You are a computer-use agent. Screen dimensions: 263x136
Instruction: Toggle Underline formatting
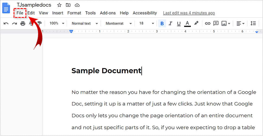coord(179,24)
